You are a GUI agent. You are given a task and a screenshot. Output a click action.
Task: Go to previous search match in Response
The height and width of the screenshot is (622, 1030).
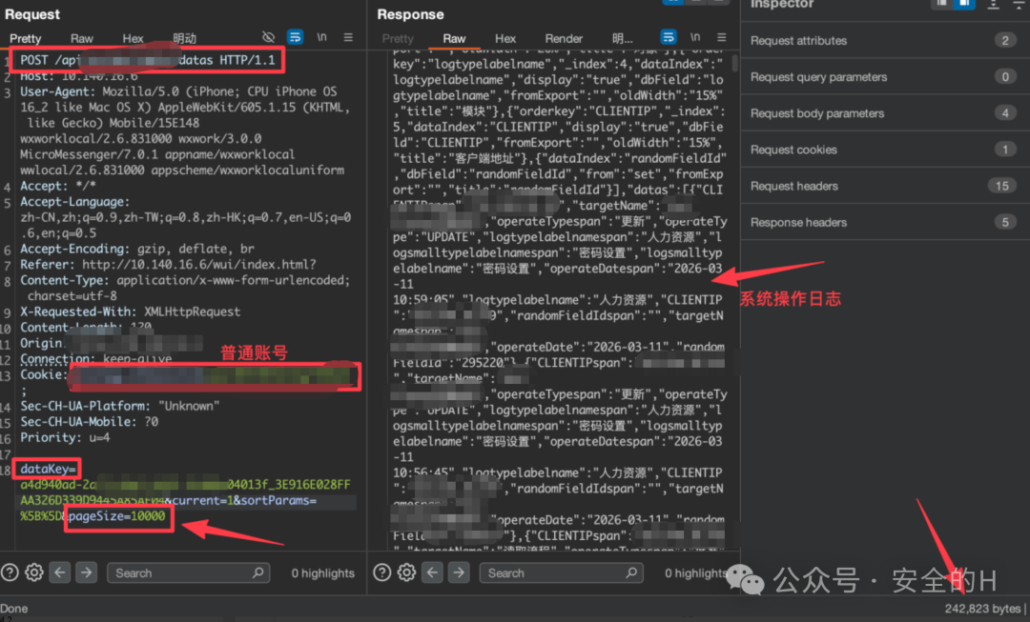432,572
